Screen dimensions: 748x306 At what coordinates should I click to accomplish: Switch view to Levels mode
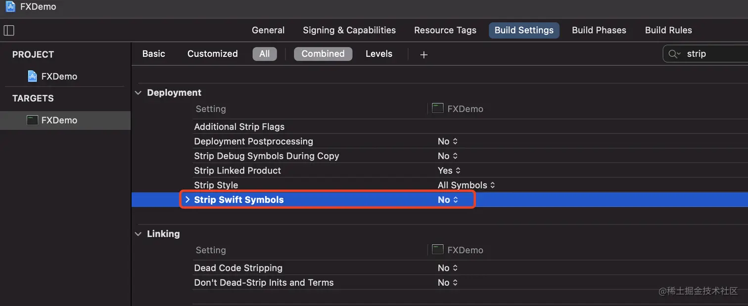pyautogui.click(x=379, y=54)
